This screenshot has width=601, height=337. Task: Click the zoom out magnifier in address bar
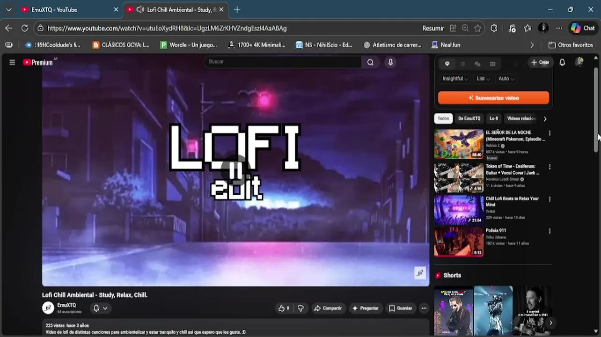point(465,28)
